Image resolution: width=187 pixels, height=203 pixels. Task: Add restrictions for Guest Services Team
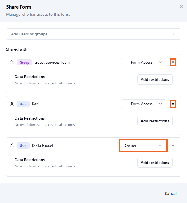point(155,79)
